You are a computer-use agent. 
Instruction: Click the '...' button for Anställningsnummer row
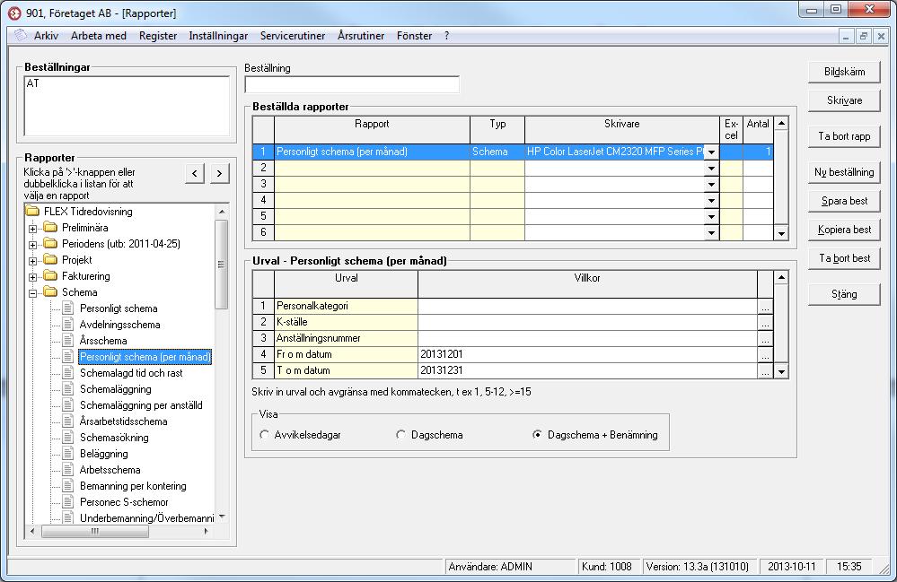coord(765,339)
